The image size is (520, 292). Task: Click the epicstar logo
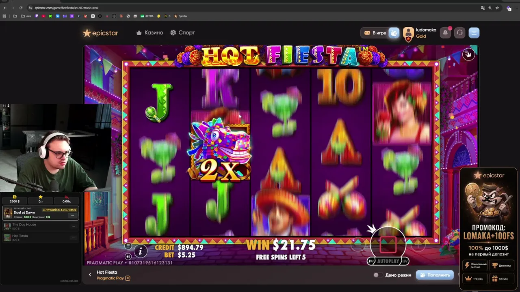[x=100, y=33]
